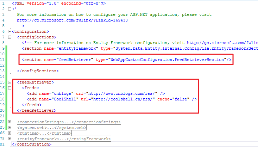Collapse the feedRetriever element on line 15

click(x=10, y=82)
